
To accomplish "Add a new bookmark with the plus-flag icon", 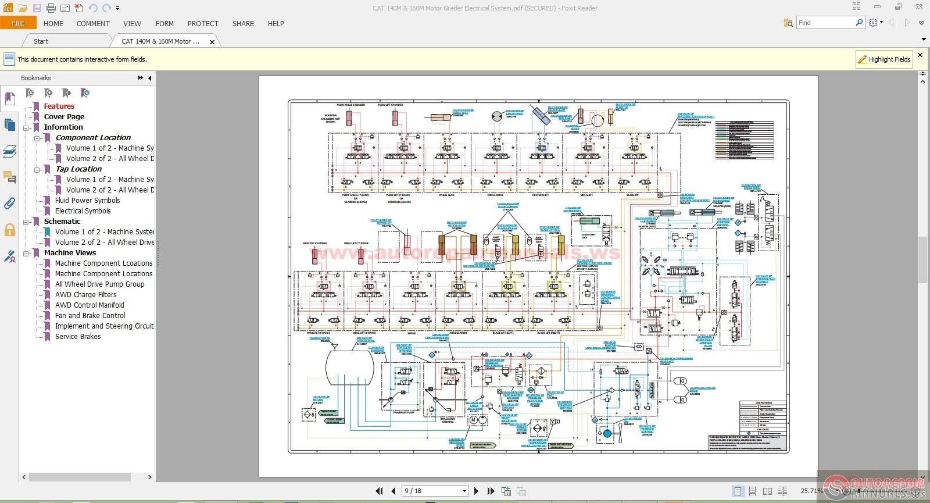I will click(x=49, y=93).
